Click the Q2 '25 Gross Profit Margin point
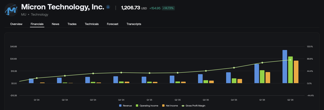The height and width of the screenshot is (110, 324). point(178,73)
